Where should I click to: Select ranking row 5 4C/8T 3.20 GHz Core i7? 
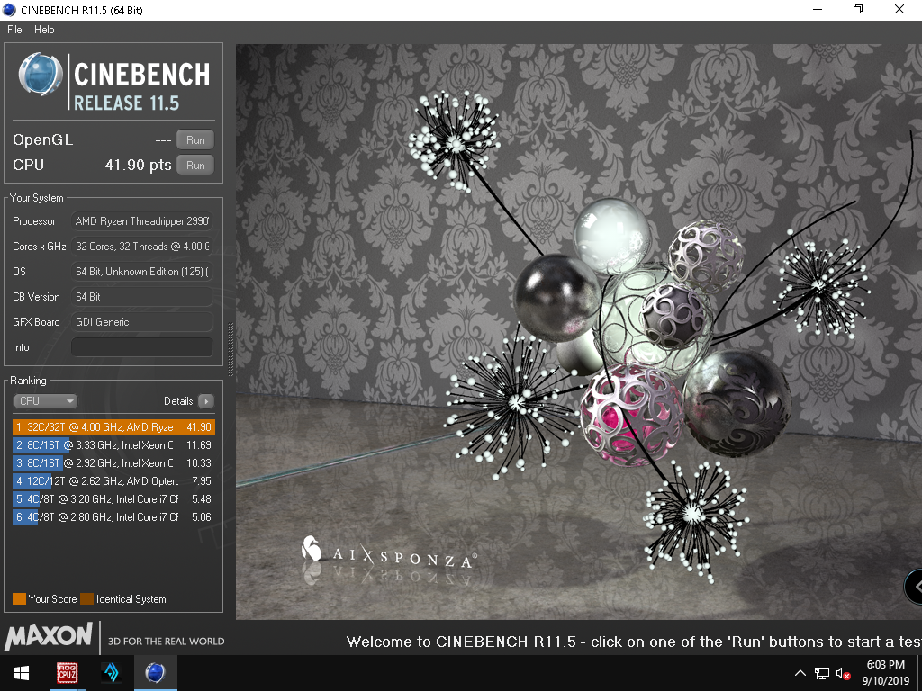pos(113,498)
